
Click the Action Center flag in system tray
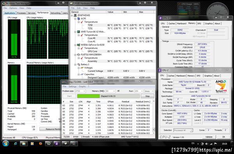tap(216, 144)
